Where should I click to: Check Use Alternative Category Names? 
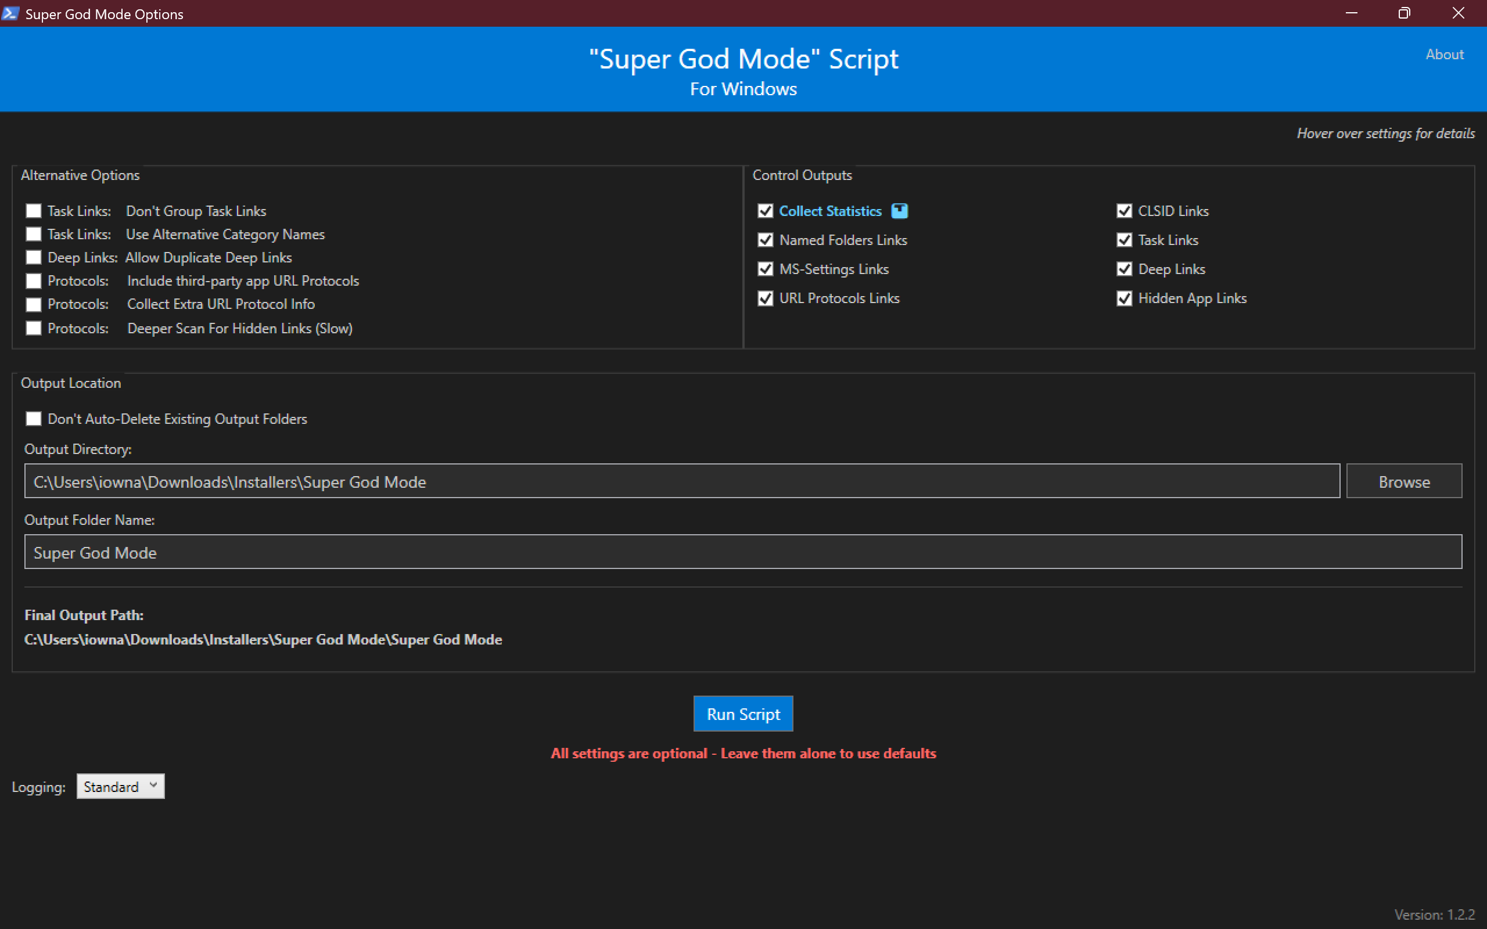(34, 234)
